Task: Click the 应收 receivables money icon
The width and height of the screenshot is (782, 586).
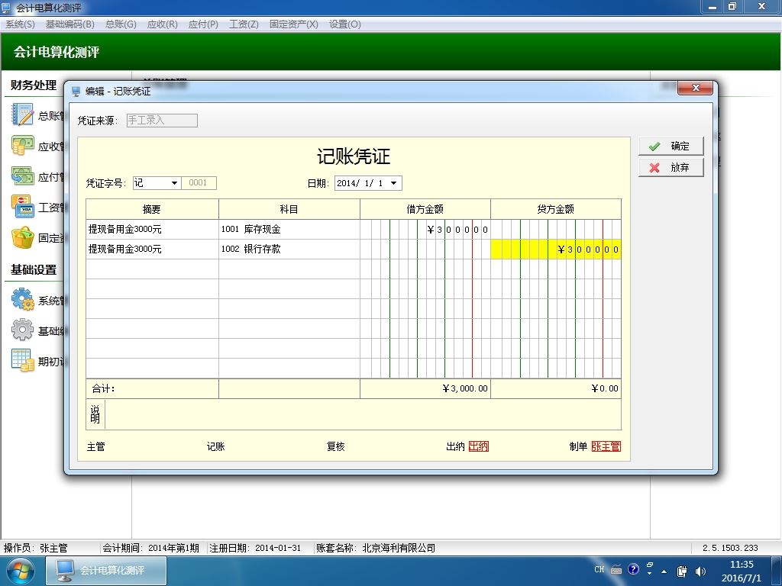Action: (x=23, y=146)
